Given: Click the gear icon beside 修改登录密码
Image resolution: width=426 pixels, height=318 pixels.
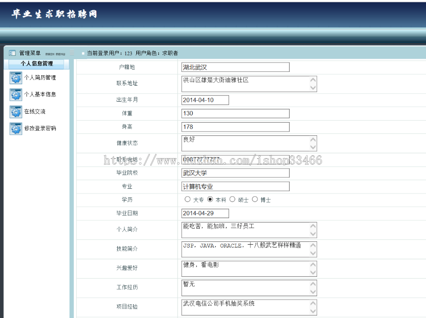Looking at the screenshot, I should [16, 128].
